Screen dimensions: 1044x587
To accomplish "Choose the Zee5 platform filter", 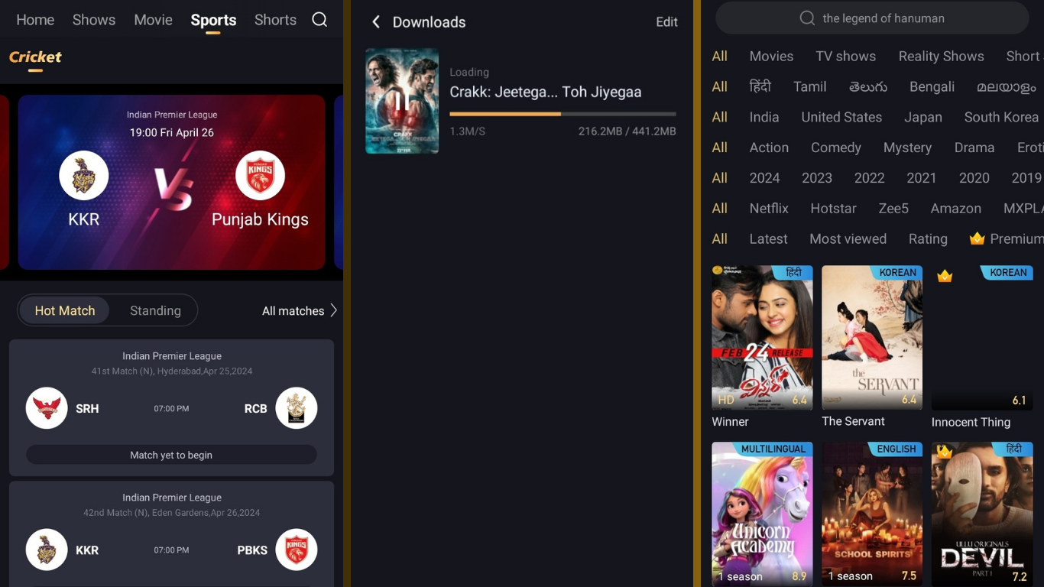I will [x=893, y=209].
